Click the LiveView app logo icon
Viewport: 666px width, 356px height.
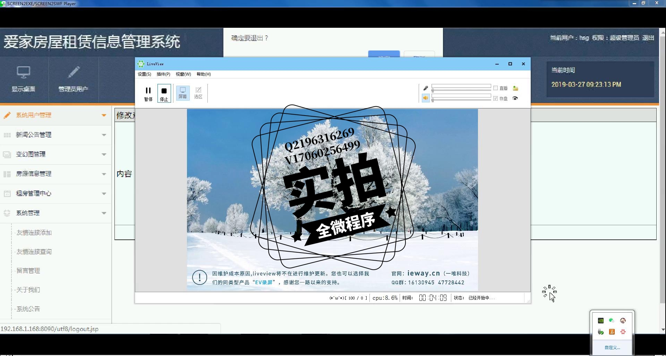[x=141, y=64]
